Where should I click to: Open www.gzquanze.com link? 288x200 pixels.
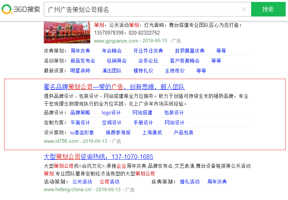pos(116,41)
